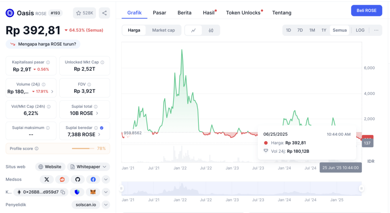Toggle LOG scale on chart
The width and height of the screenshot is (390, 213).
(360, 30)
